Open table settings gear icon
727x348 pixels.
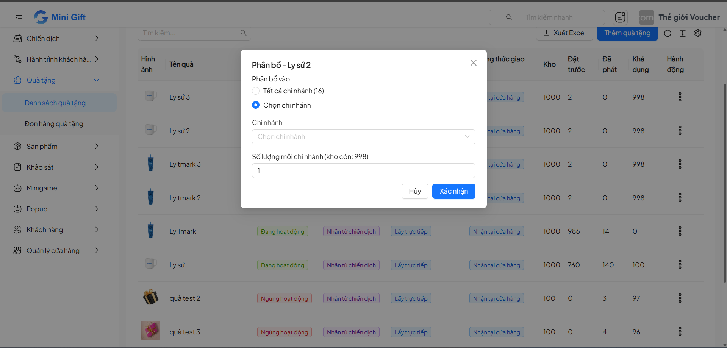[698, 33]
